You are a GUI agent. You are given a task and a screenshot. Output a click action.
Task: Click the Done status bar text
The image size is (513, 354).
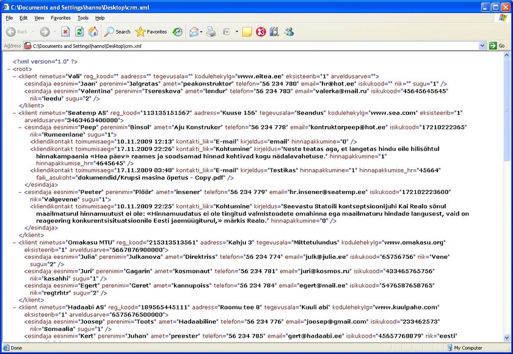[x=16, y=348]
